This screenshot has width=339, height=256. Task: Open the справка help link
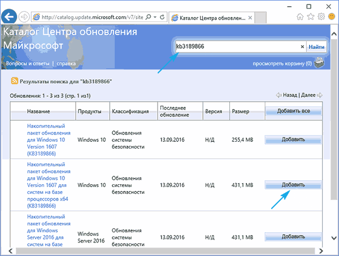coord(65,64)
